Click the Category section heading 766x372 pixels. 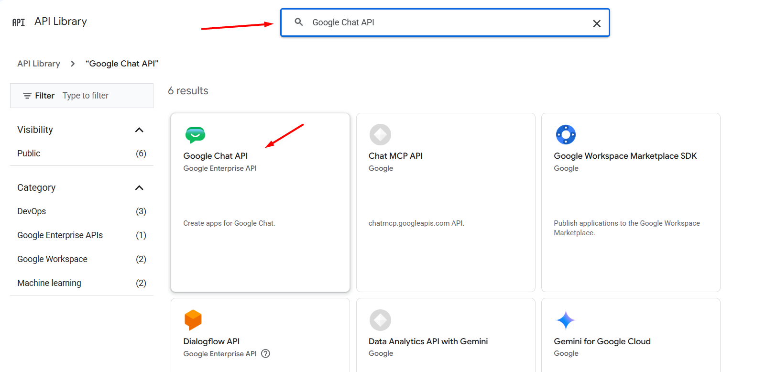[x=36, y=187]
